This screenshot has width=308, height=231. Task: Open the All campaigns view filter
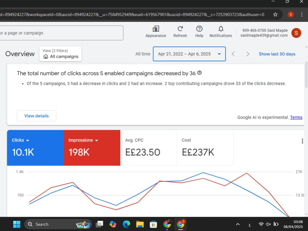pyautogui.click(x=60, y=54)
